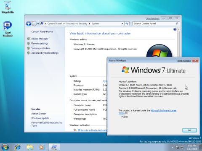This screenshot has height=151, width=202.
Task: Expand the arrow after System and Security
Action: click(x=89, y=23)
